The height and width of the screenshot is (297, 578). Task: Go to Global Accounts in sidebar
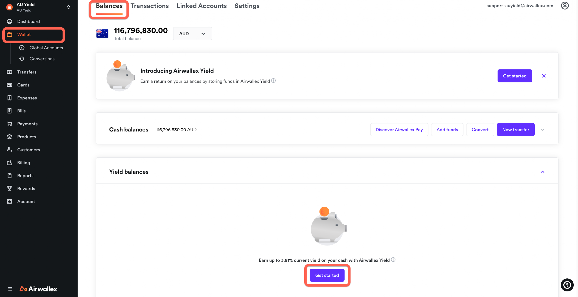point(46,48)
